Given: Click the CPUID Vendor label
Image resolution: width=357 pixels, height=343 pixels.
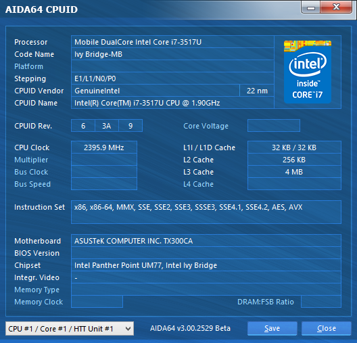Looking at the screenshot, I should coord(39,91).
